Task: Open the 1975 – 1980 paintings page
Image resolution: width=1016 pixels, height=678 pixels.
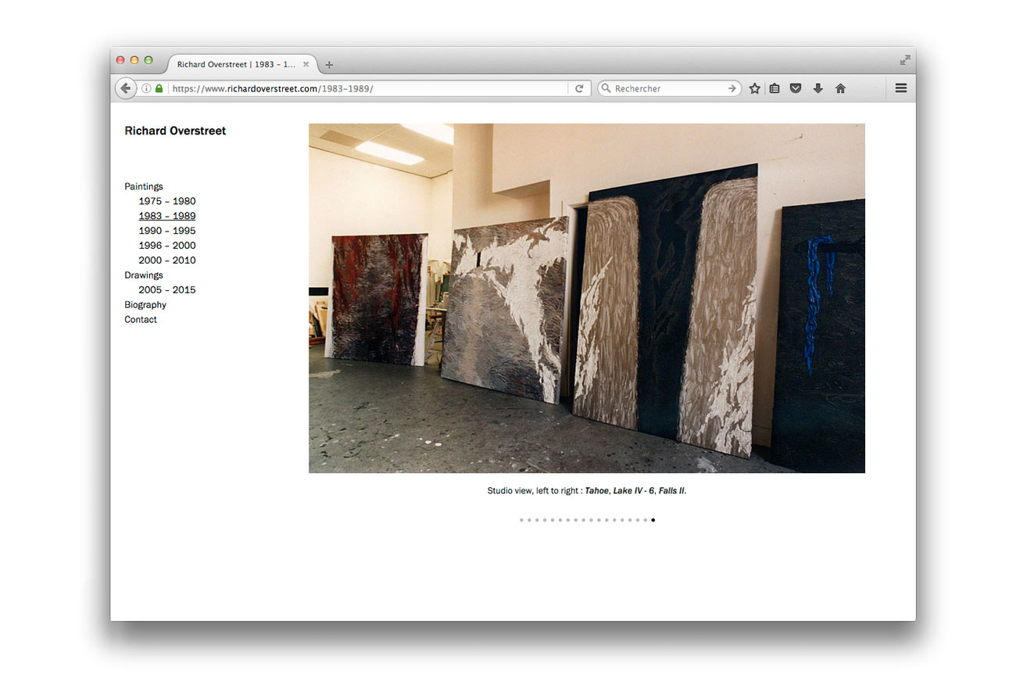Action: click(x=167, y=201)
